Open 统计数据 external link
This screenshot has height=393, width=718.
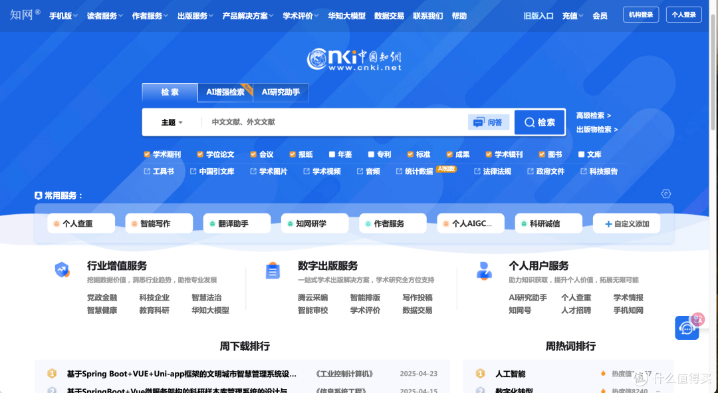(414, 172)
